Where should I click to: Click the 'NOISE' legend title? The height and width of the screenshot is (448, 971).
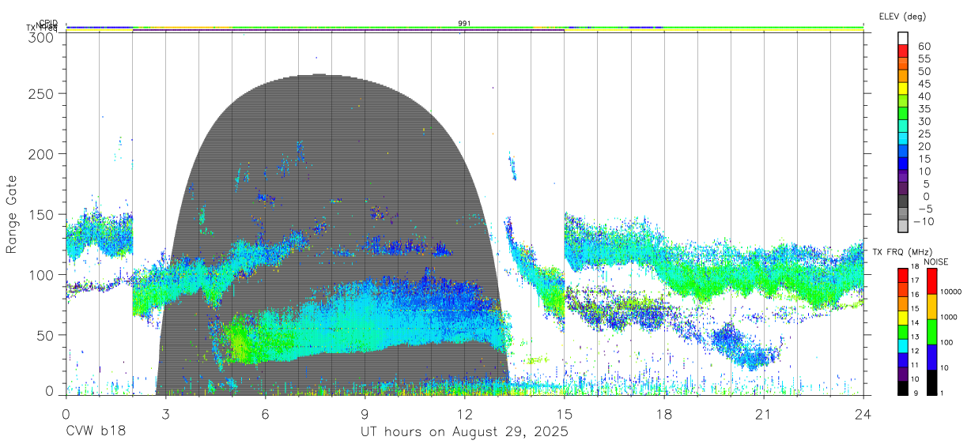pyautogui.click(x=935, y=262)
